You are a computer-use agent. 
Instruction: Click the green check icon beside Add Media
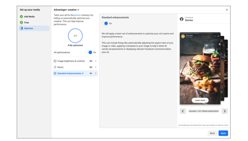tap(21, 17)
